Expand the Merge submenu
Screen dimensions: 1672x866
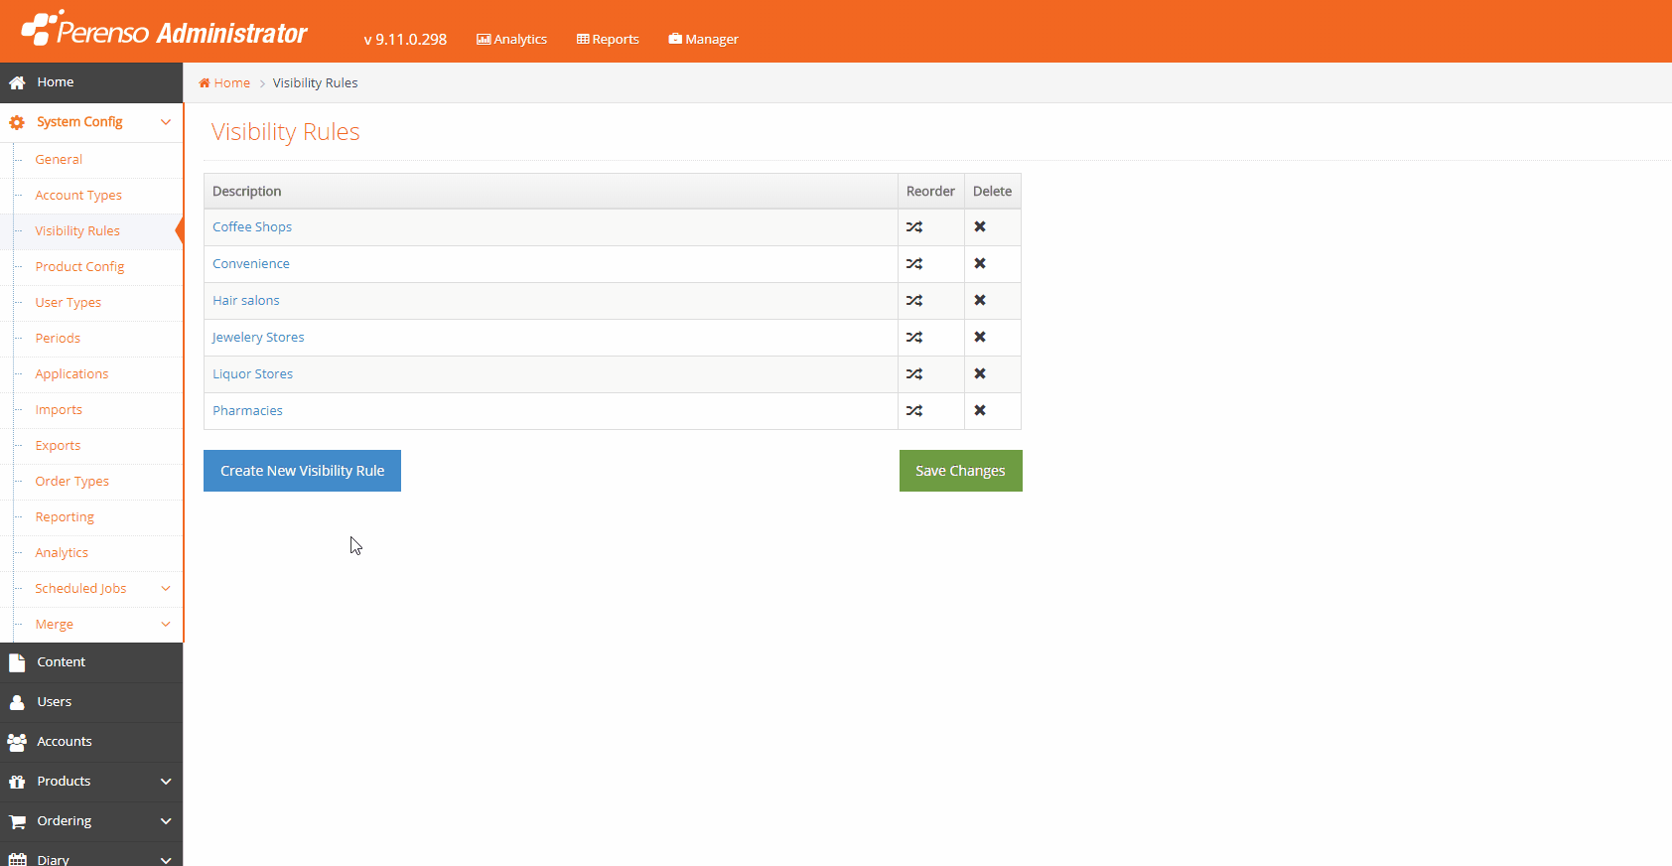[166, 625]
